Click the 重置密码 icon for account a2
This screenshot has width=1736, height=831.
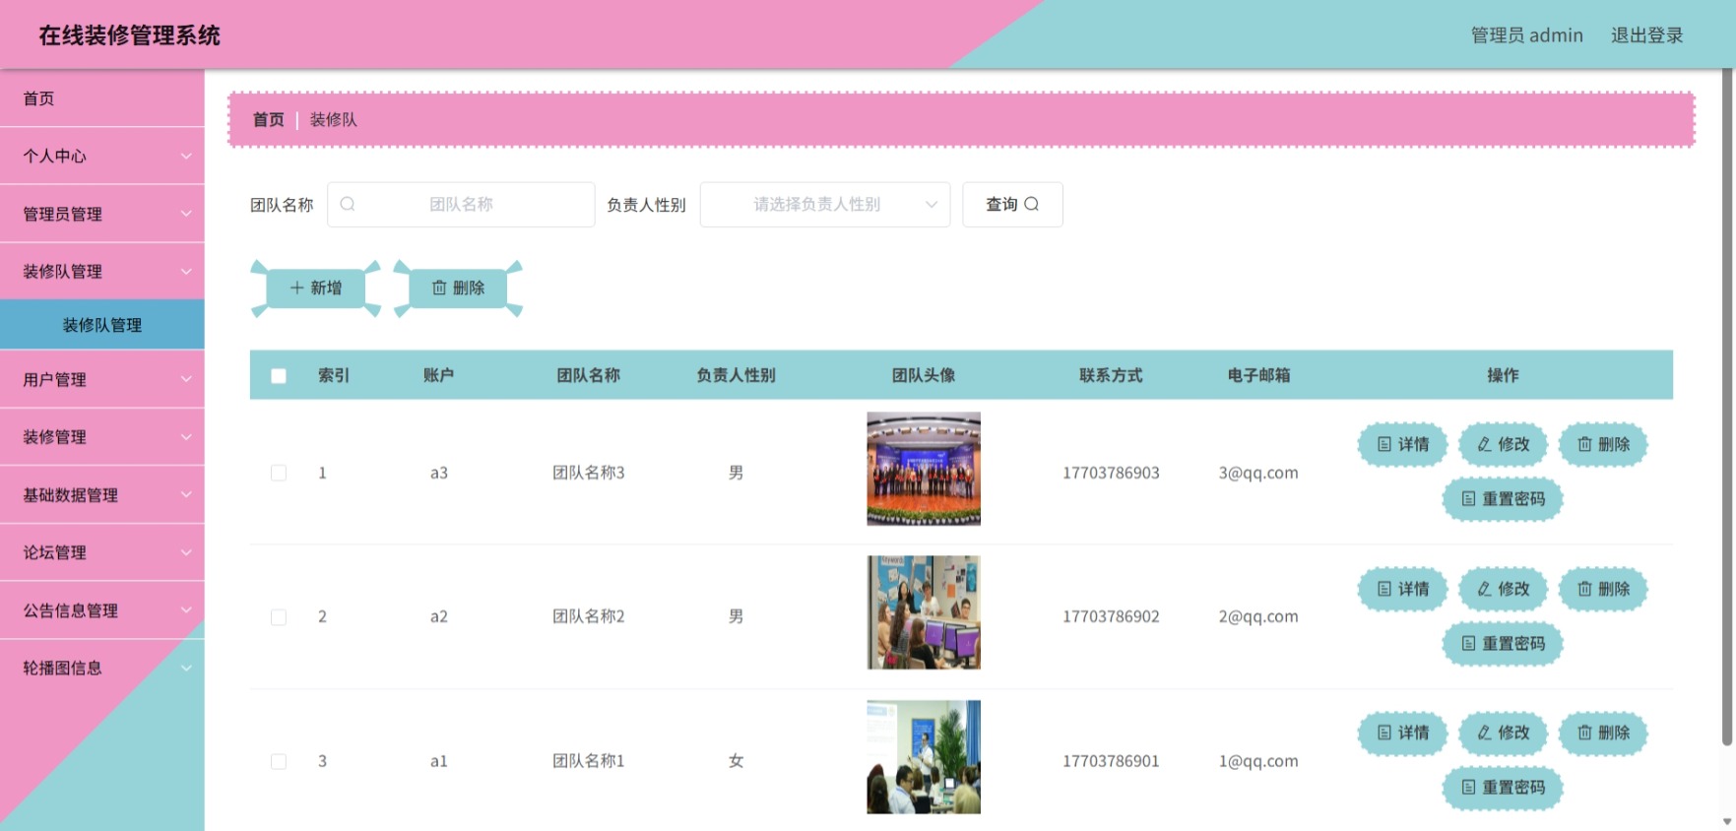tap(1468, 643)
